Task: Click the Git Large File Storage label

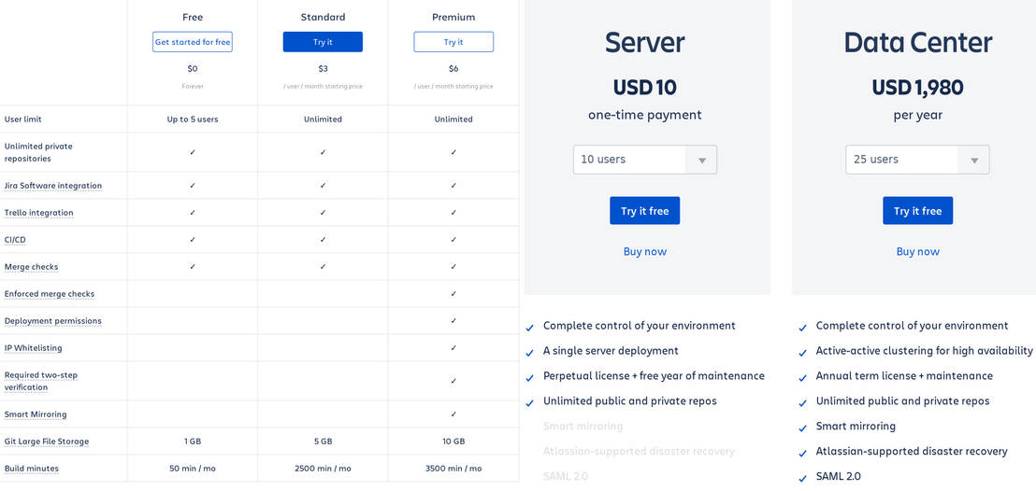Action: point(47,442)
